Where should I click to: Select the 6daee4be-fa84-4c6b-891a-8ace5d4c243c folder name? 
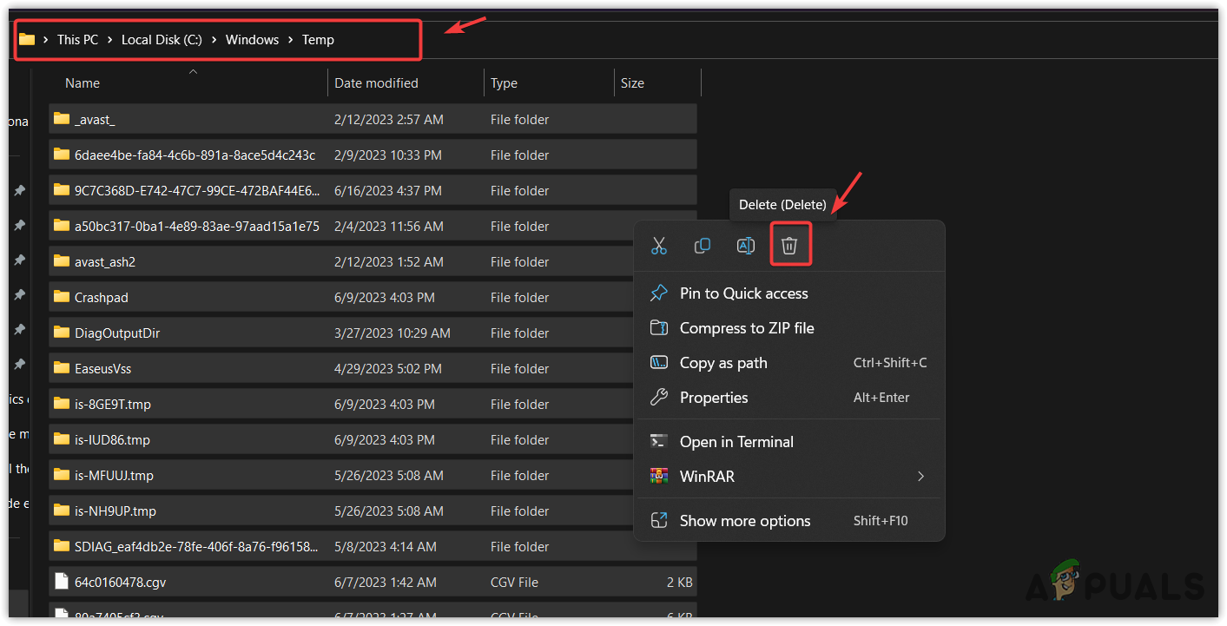[195, 155]
